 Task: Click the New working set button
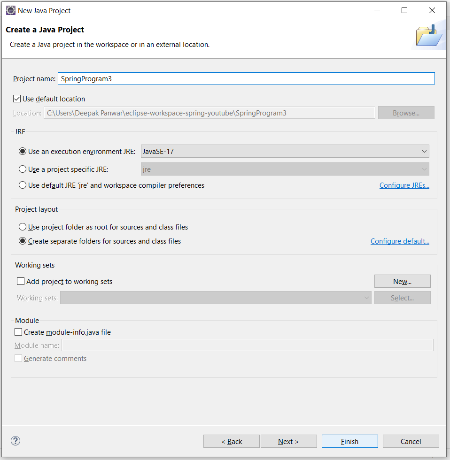point(402,281)
